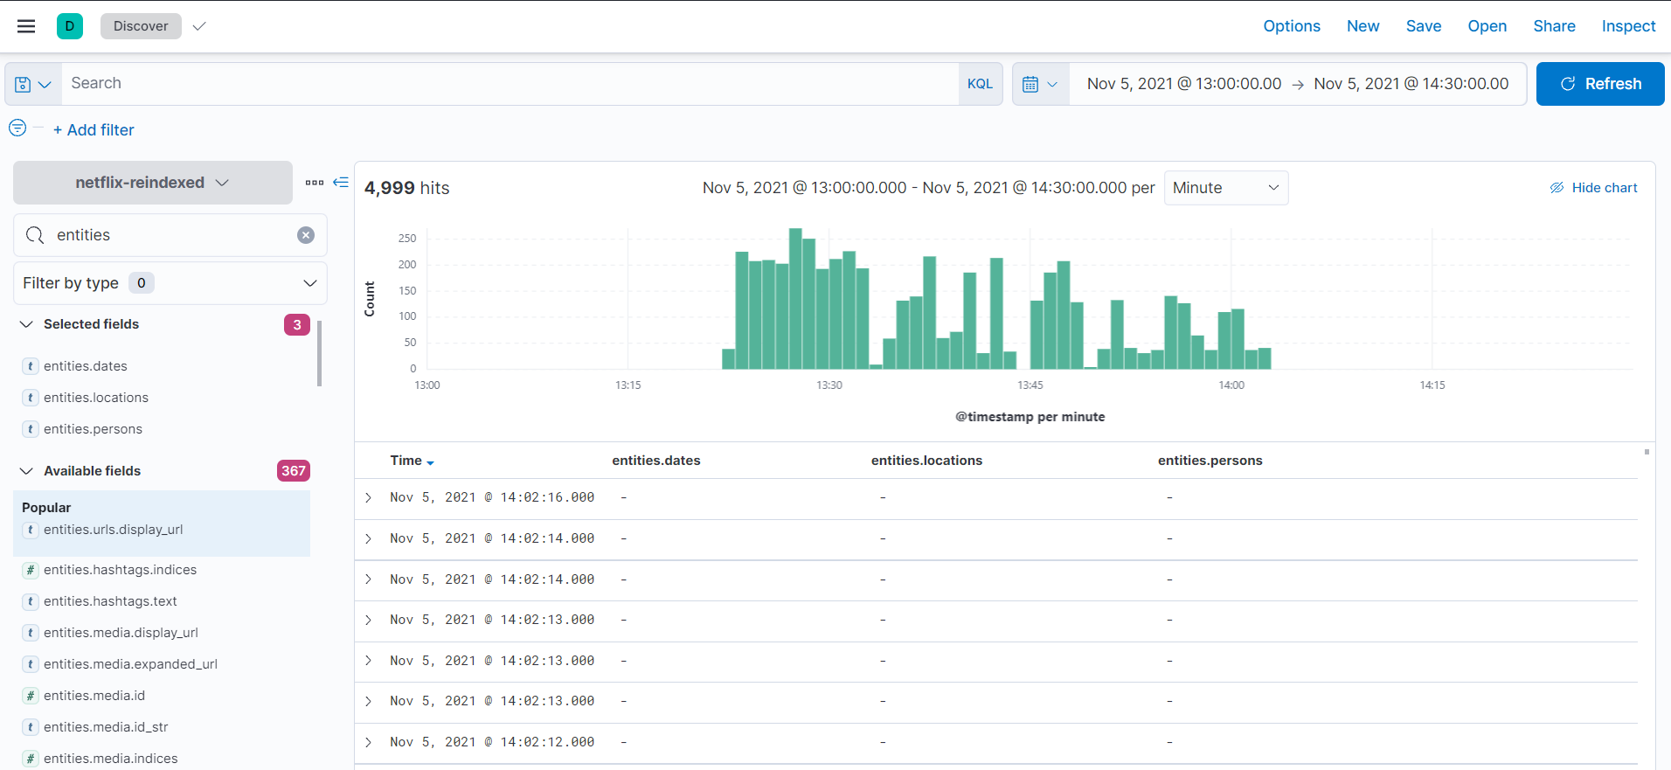Select the entities.media.expanded_url field

tap(131, 664)
